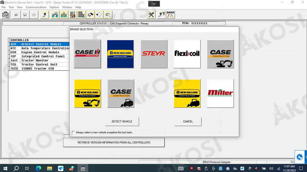The width and height of the screenshot is (307, 172).
Task: Open Windows taskbar search
Action: click(16, 168)
